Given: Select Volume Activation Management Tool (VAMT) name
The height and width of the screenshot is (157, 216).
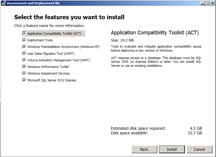Looking at the screenshot, I should 59,60.
